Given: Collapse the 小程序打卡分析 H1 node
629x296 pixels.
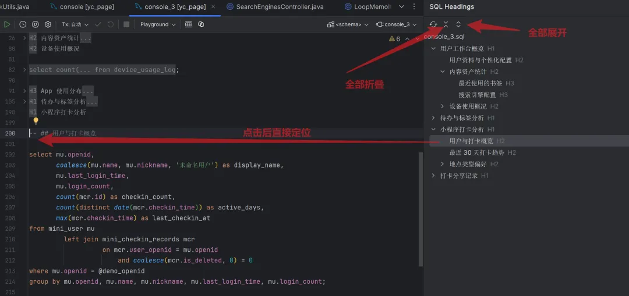Looking at the screenshot, I should 433,129.
